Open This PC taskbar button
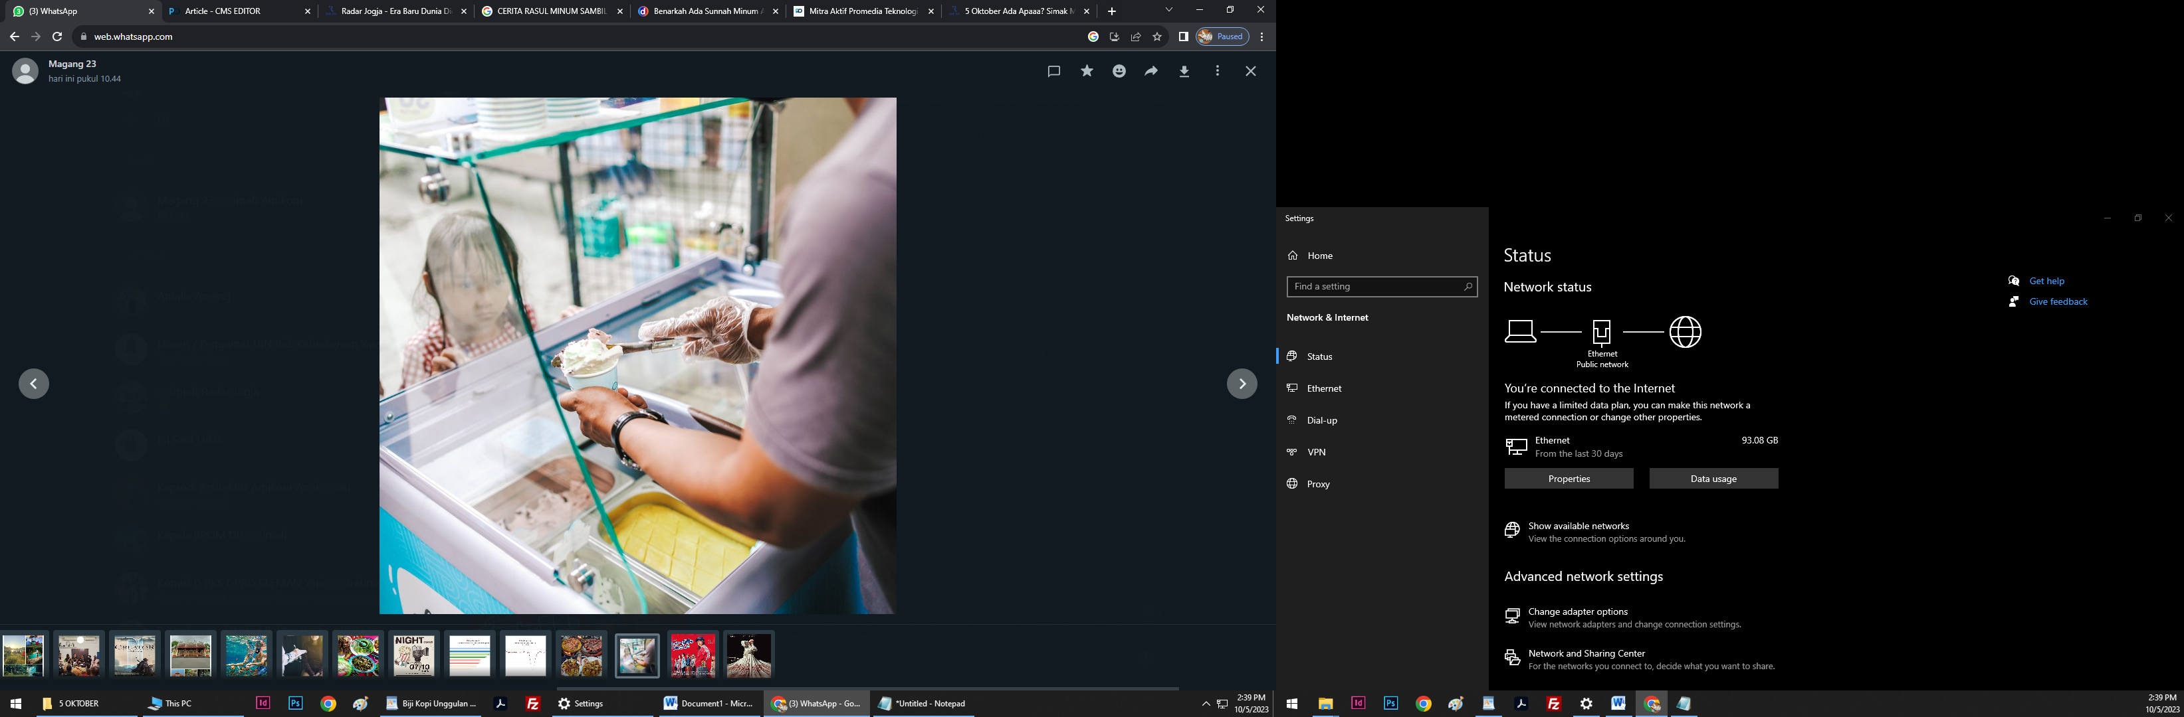2184x717 pixels. click(193, 704)
